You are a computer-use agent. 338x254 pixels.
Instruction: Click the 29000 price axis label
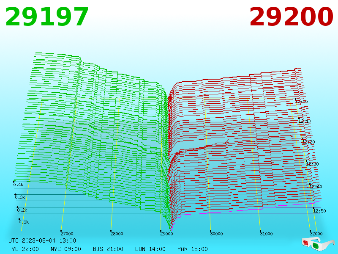point(166,234)
